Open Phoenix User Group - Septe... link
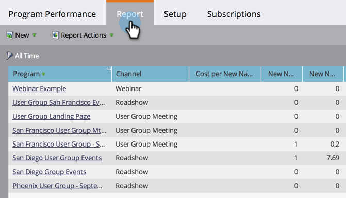This screenshot has width=346, height=198. click(57, 186)
